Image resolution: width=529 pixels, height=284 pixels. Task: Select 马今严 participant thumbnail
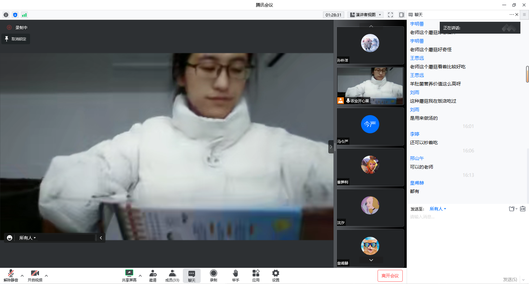(370, 126)
